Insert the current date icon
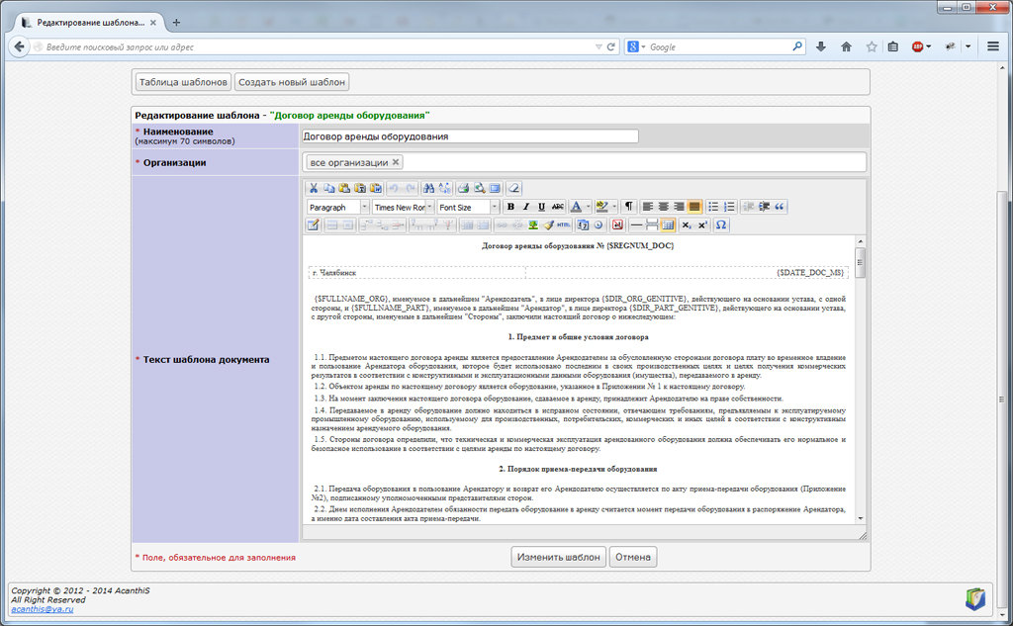 click(583, 224)
